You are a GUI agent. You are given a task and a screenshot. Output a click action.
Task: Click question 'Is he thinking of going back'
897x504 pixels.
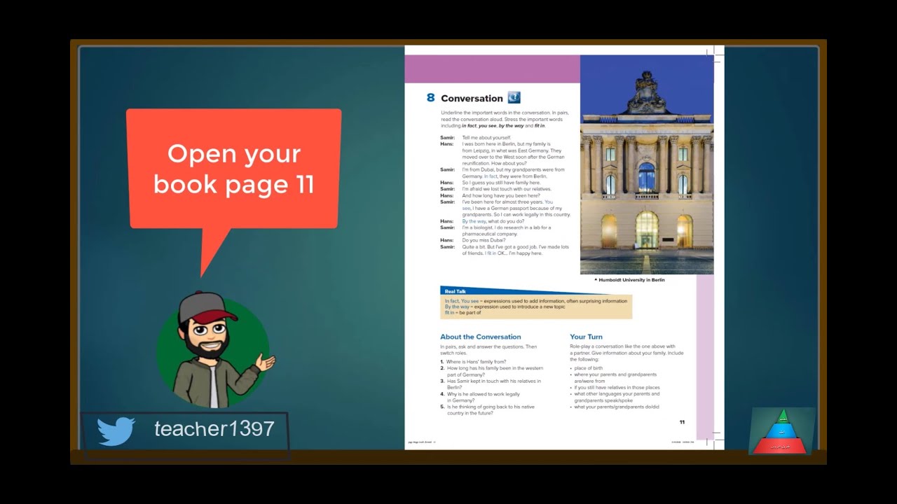(x=487, y=409)
